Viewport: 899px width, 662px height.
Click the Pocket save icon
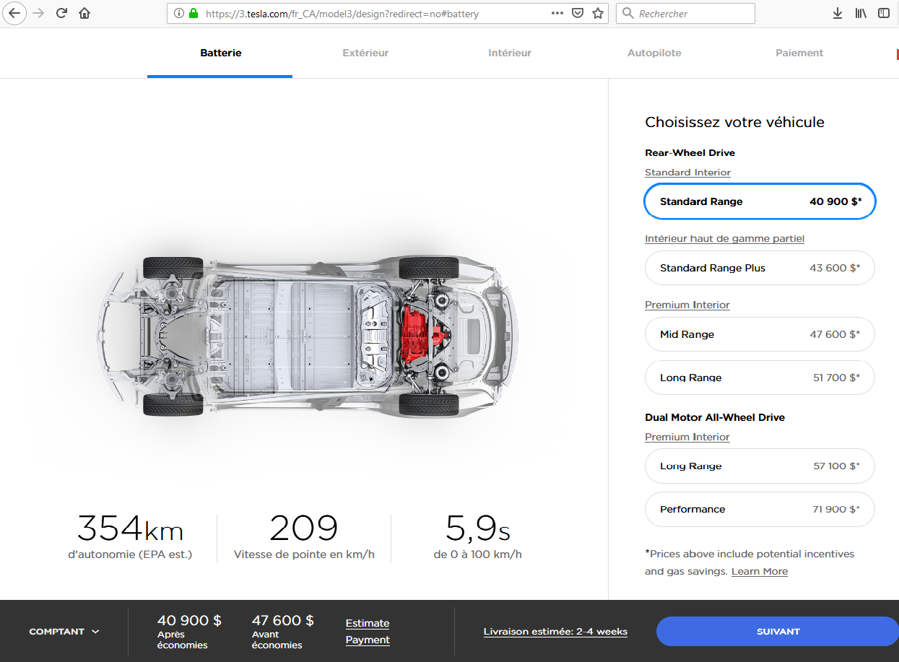[x=577, y=13]
